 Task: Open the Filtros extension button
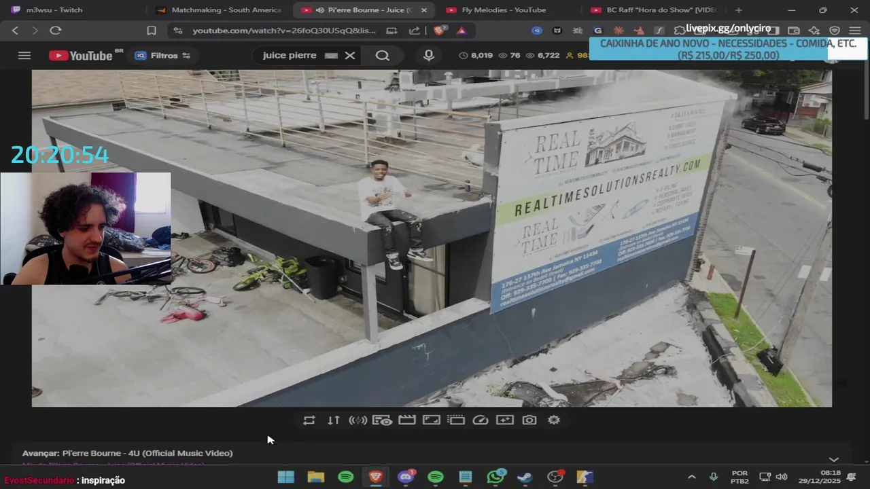[162, 56]
